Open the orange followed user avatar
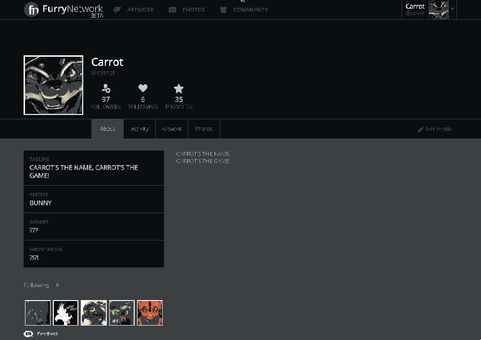 click(150, 313)
